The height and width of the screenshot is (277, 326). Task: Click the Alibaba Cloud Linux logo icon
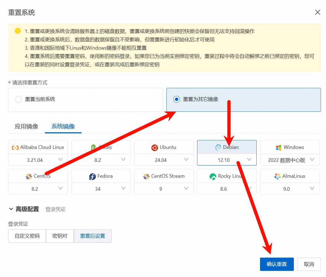point(15,148)
